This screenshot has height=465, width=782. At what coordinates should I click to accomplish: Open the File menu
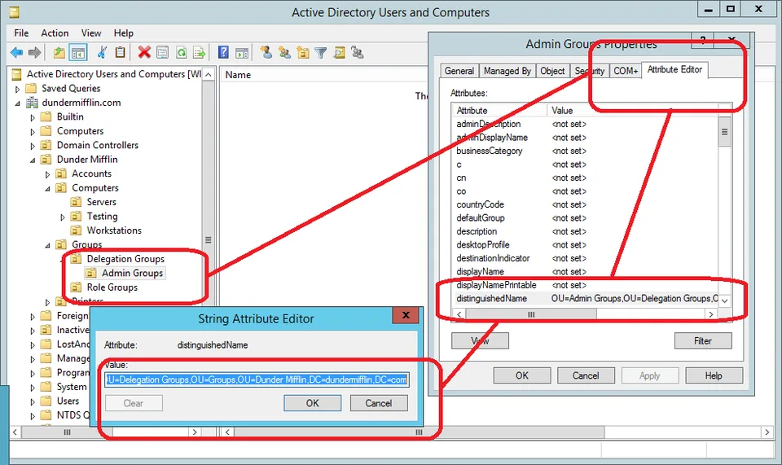[x=21, y=33]
